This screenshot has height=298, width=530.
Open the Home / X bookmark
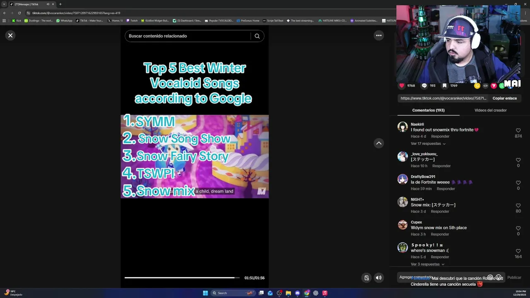tap(115, 21)
